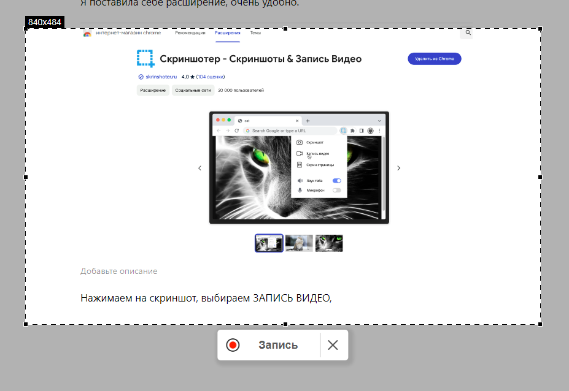Click the Удалить из Chrome button
Screen dimensions: 569x391
point(435,59)
